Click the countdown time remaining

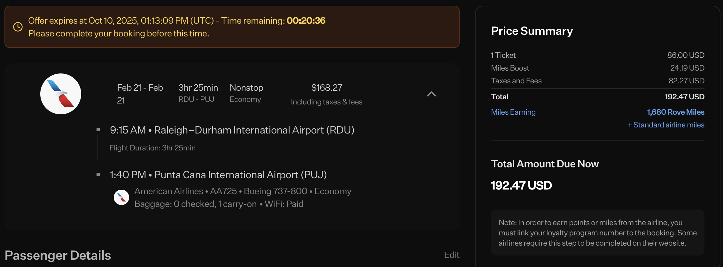306,21
